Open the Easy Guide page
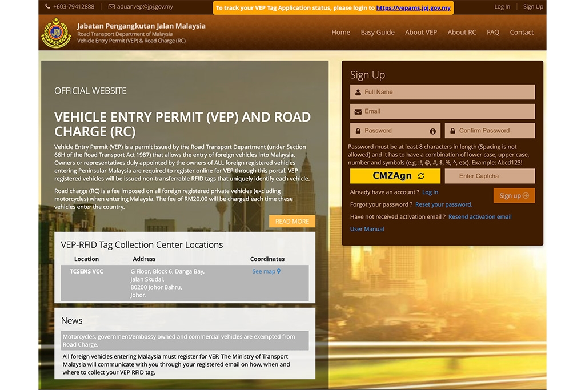Screen dimensions: 585x390 [x=378, y=32]
